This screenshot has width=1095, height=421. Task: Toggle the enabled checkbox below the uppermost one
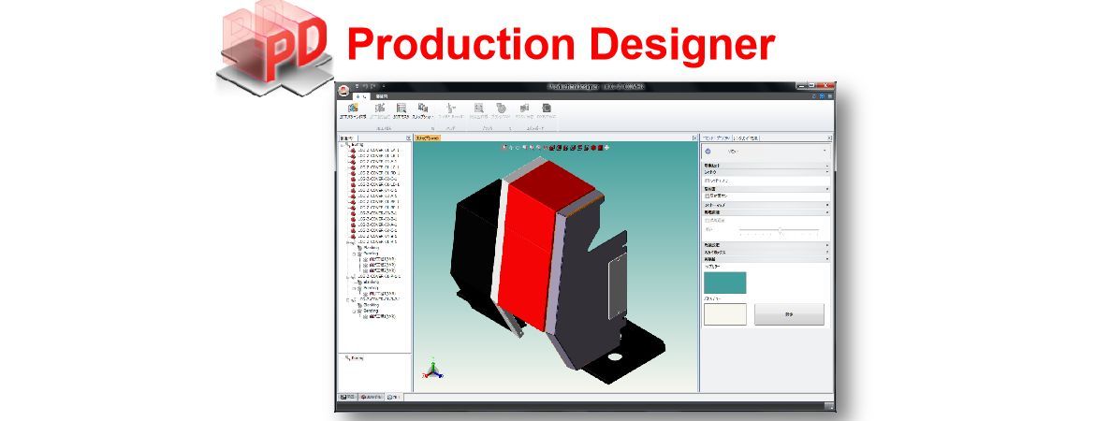coord(707,196)
